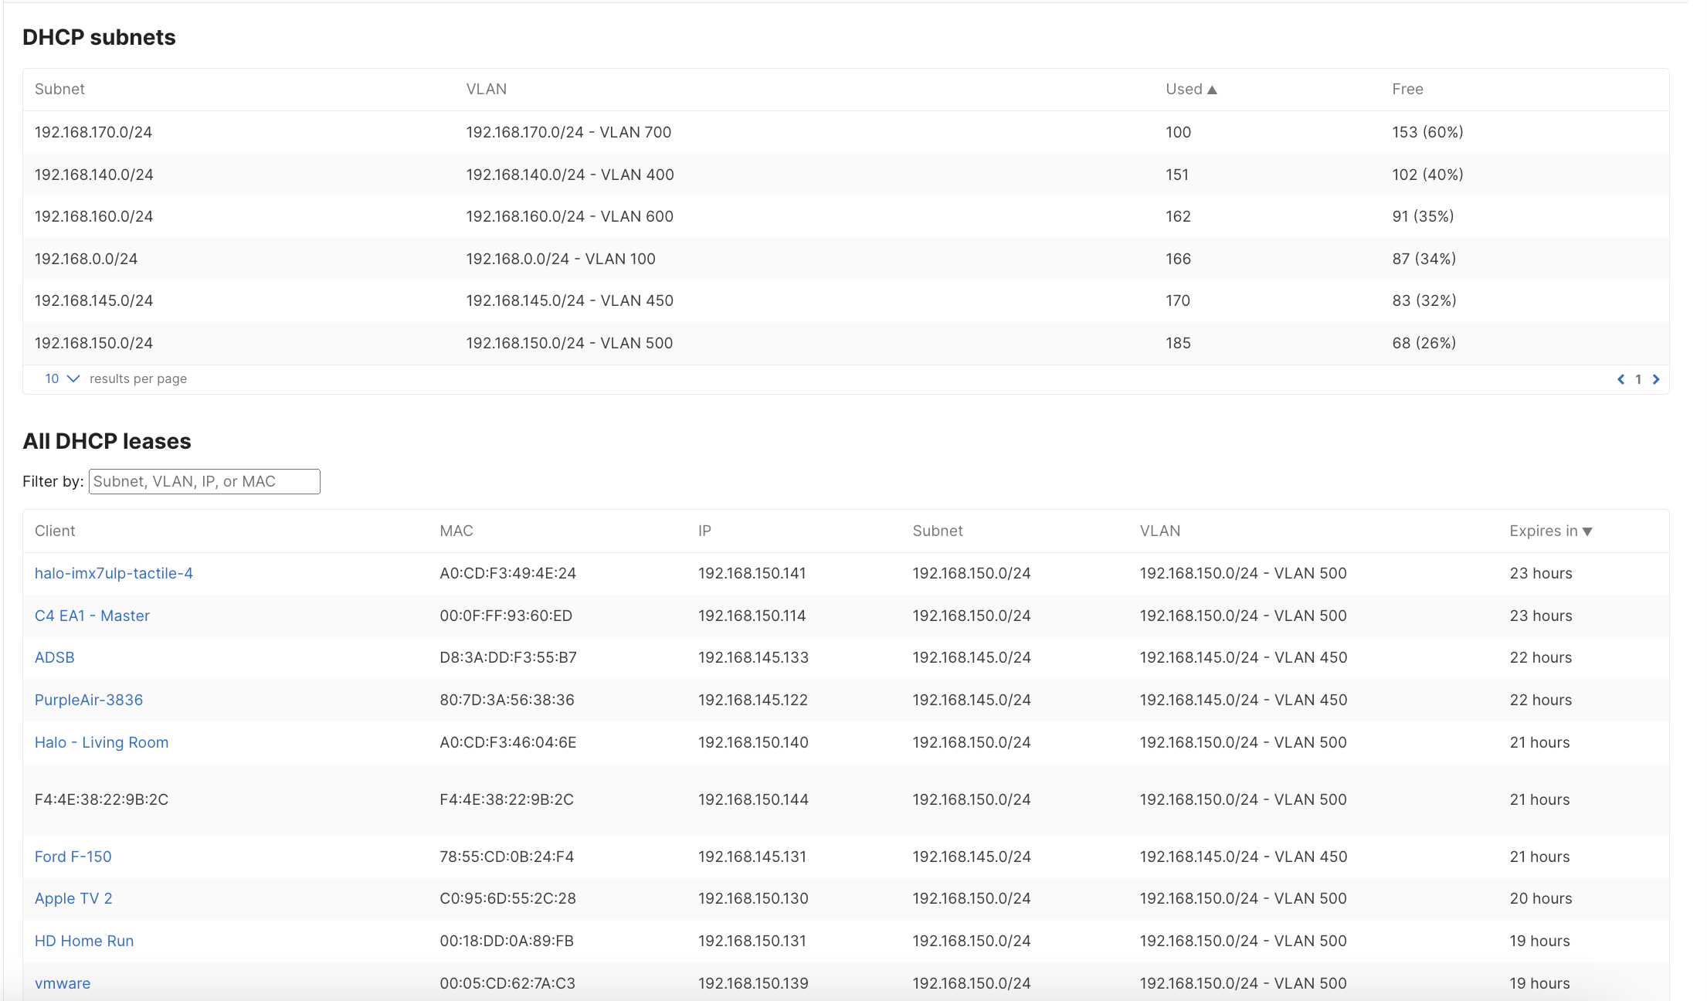Go to next page of DHCP subnets

point(1658,379)
